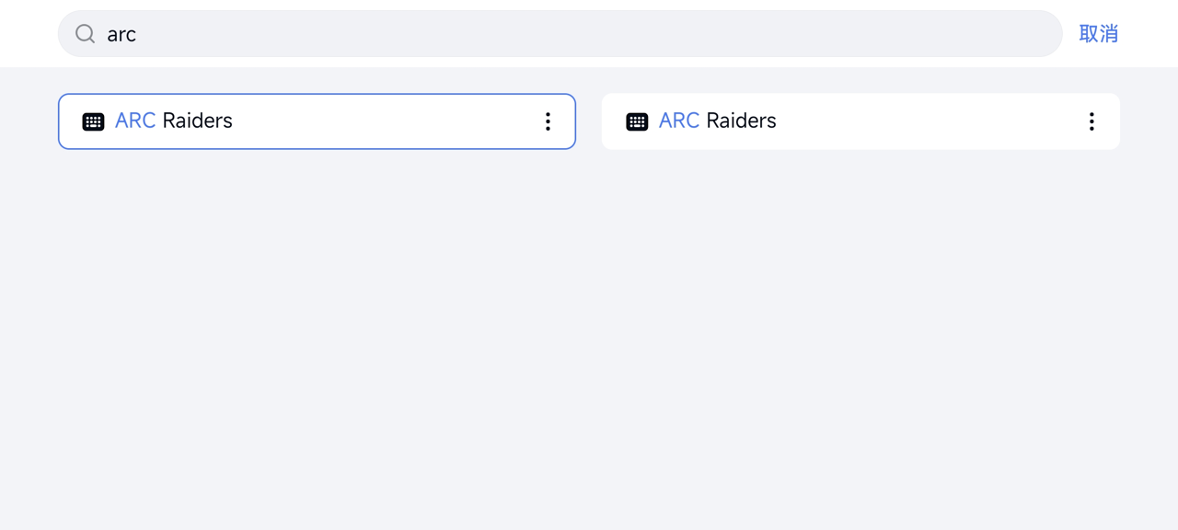This screenshot has height=530, width=1178.
Task: Select the blue-outlined ARC Raiders result
Action: coord(317,121)
